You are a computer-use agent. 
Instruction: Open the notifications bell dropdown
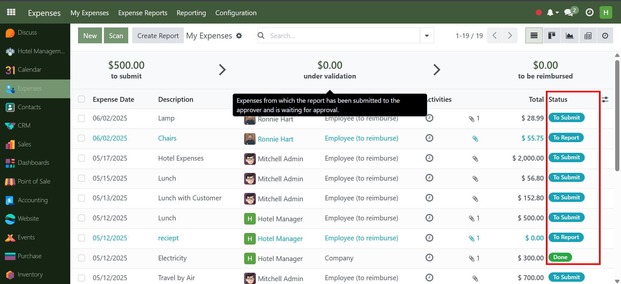(x=552, y=13)
